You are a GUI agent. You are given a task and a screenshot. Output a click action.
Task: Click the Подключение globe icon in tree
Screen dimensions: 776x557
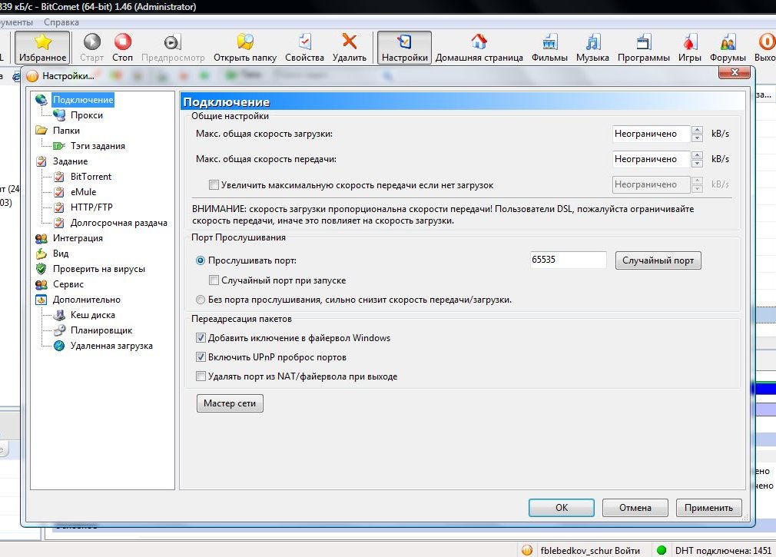coord(41,100)
